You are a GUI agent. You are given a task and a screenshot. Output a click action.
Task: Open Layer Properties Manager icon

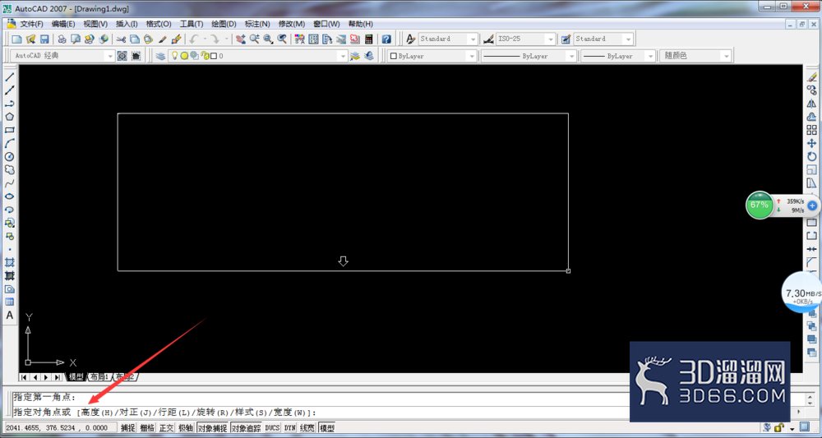point(161,56)
